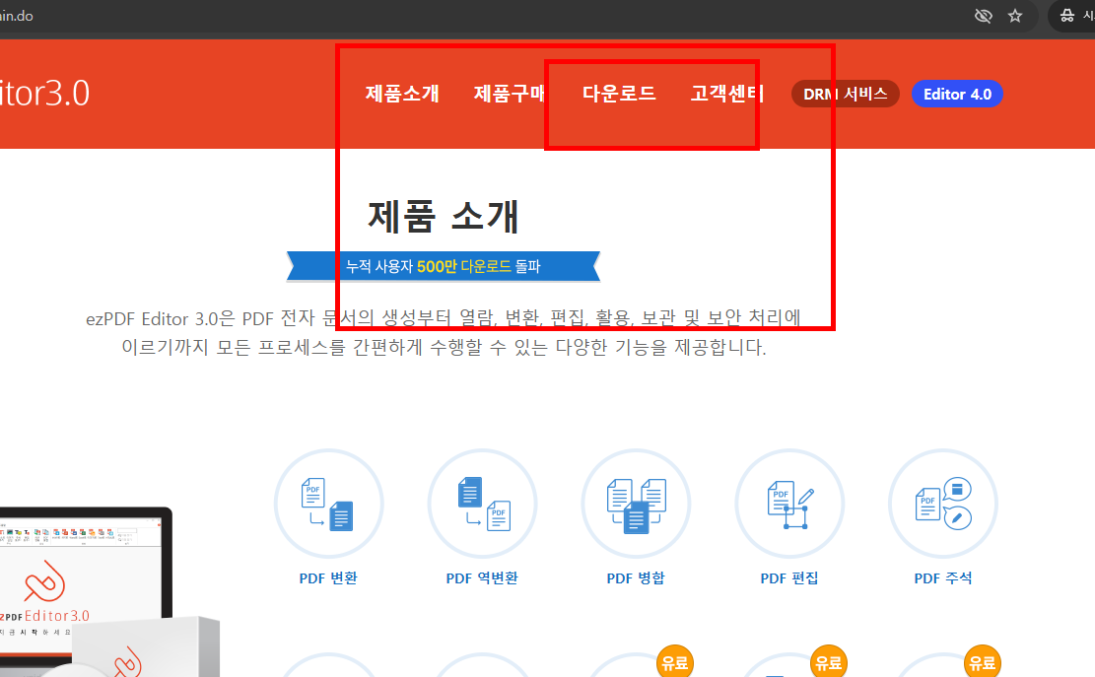Viewport: 1095px width, 677px height.
Task: Select the PDF 변환 feature icon
Action: tap(328, 503)
